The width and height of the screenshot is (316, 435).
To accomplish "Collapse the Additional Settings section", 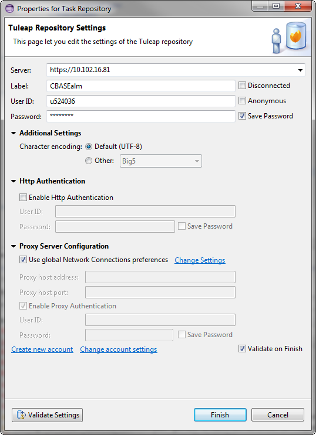I will (x=14, y=133).
